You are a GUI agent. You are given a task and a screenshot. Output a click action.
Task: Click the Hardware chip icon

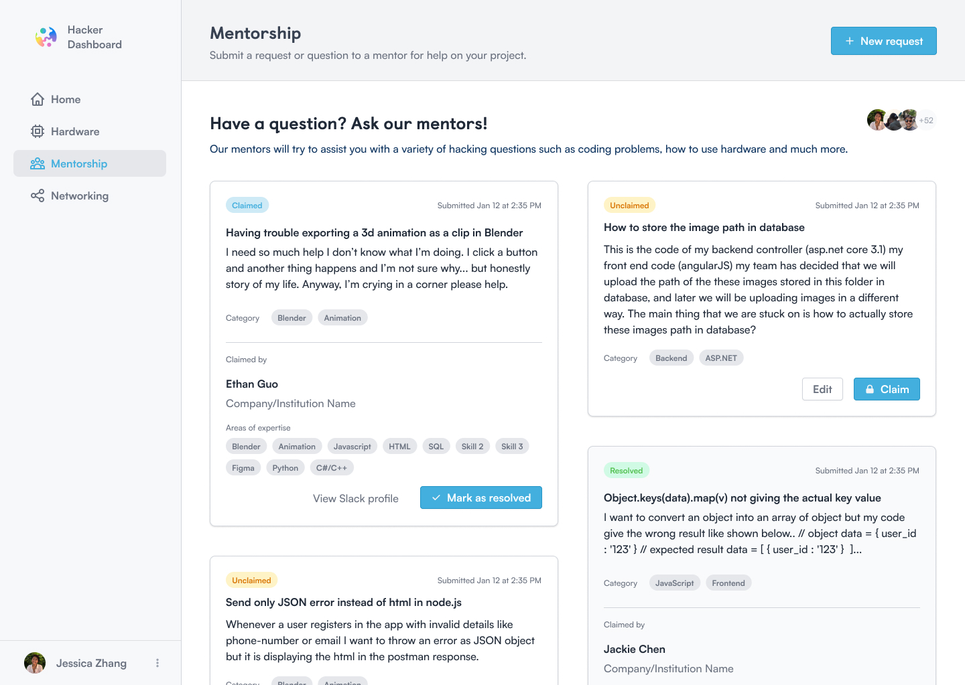click(x=38, y=131)
